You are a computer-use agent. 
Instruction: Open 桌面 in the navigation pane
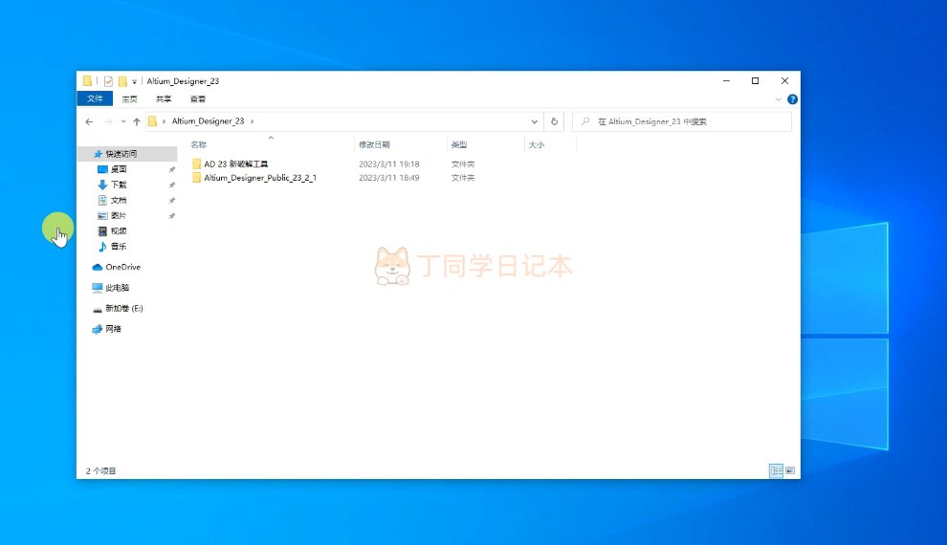tap(119, 169)
